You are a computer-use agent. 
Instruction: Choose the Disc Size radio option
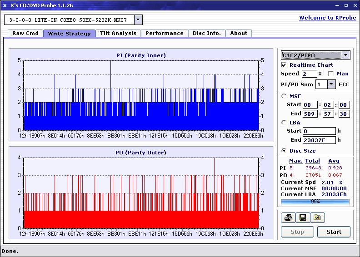(x=285, y=151)
